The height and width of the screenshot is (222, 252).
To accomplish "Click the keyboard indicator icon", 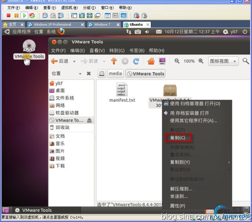I will click(x=138, y=32).
